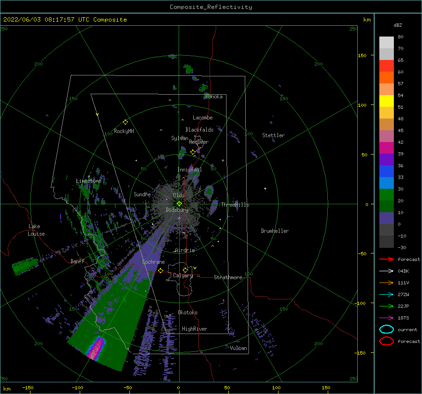The width and height of the screenshot is (422, 394).
Task: Click the Airdrie city label
Action: click(185, 250)
